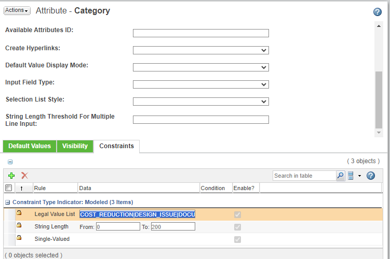Toggle the Enable checkbox for Single-Valued
390x259 pixels.
coord(238,239)
